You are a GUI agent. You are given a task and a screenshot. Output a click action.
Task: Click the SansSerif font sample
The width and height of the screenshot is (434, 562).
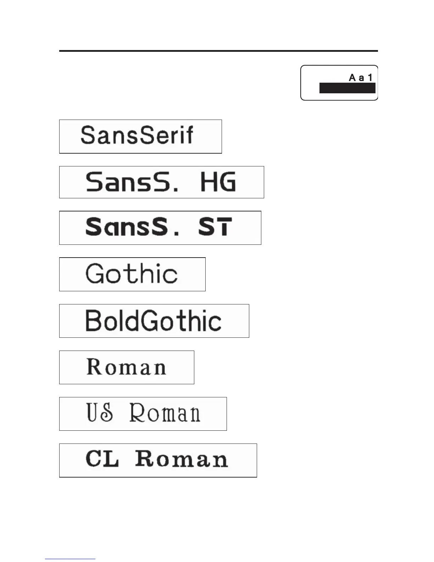140,137
